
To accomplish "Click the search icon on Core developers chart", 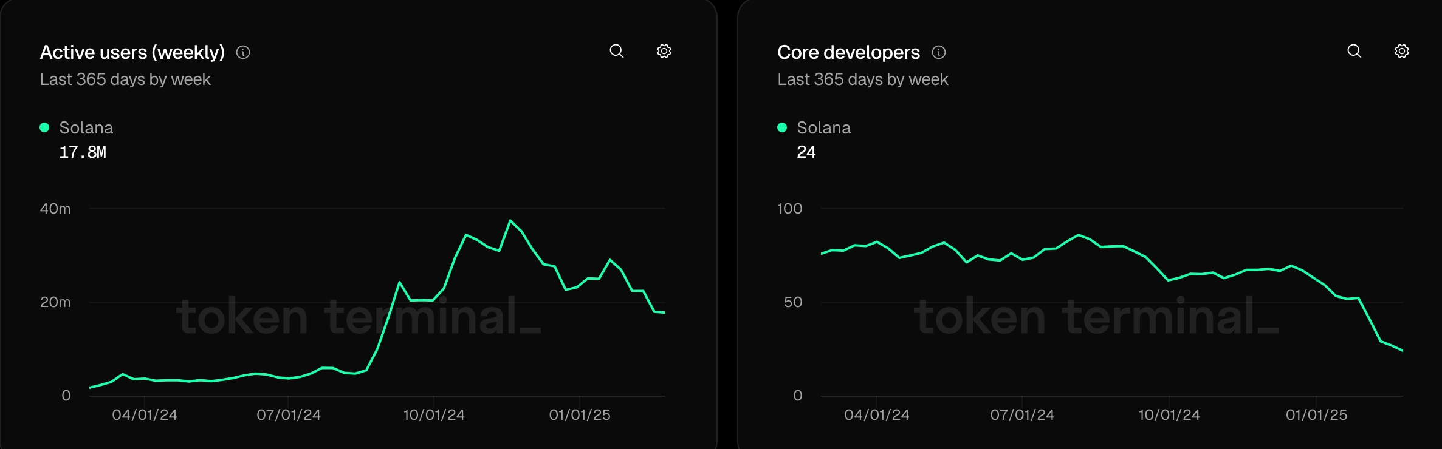I will [x=1354, y=51].
